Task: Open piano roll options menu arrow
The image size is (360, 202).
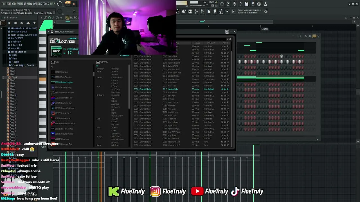Action: 41,18
